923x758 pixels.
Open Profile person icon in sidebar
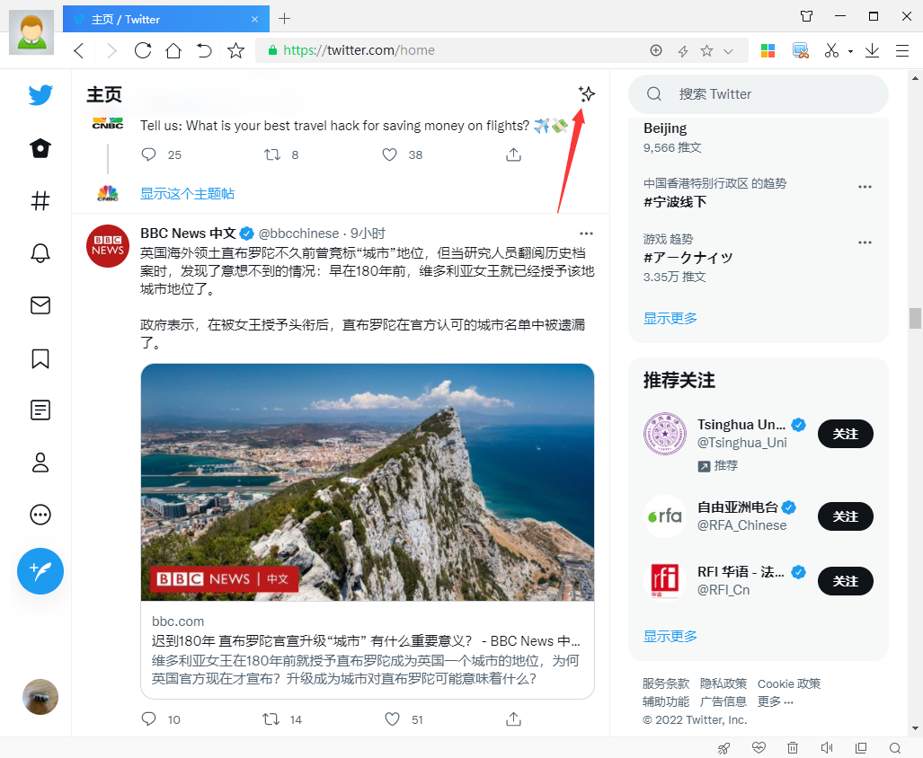click(40, 463)
